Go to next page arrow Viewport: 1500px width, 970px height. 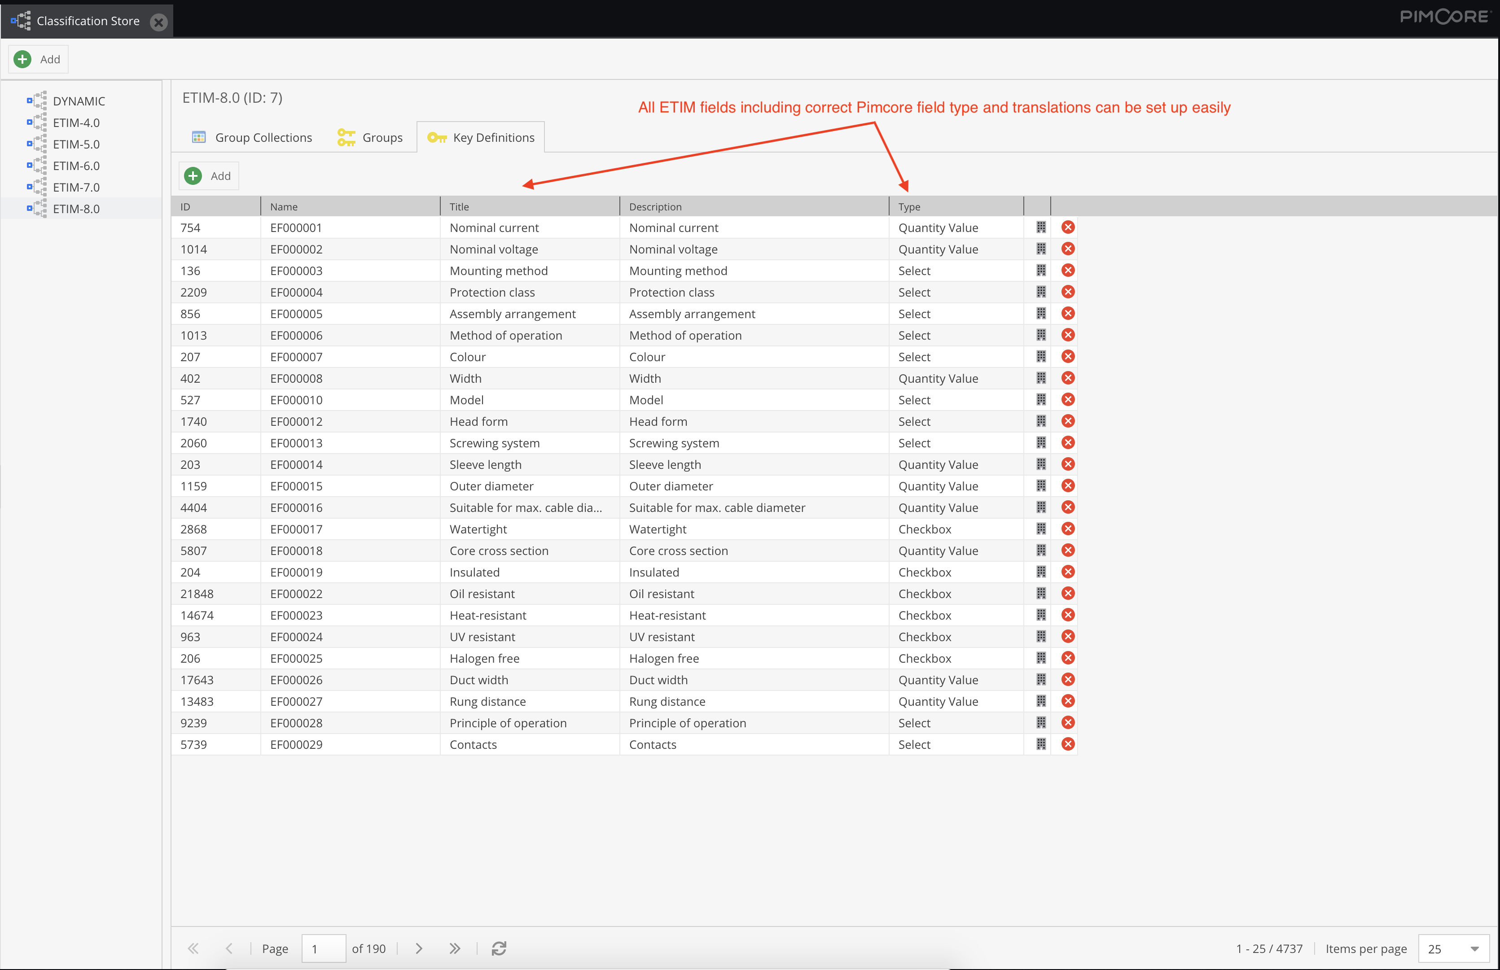[x=419, y=948]
